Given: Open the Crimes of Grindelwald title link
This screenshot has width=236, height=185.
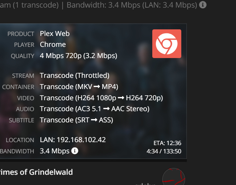Looking at the screenshot, I should pyautogui.click(x=36, y=172).
